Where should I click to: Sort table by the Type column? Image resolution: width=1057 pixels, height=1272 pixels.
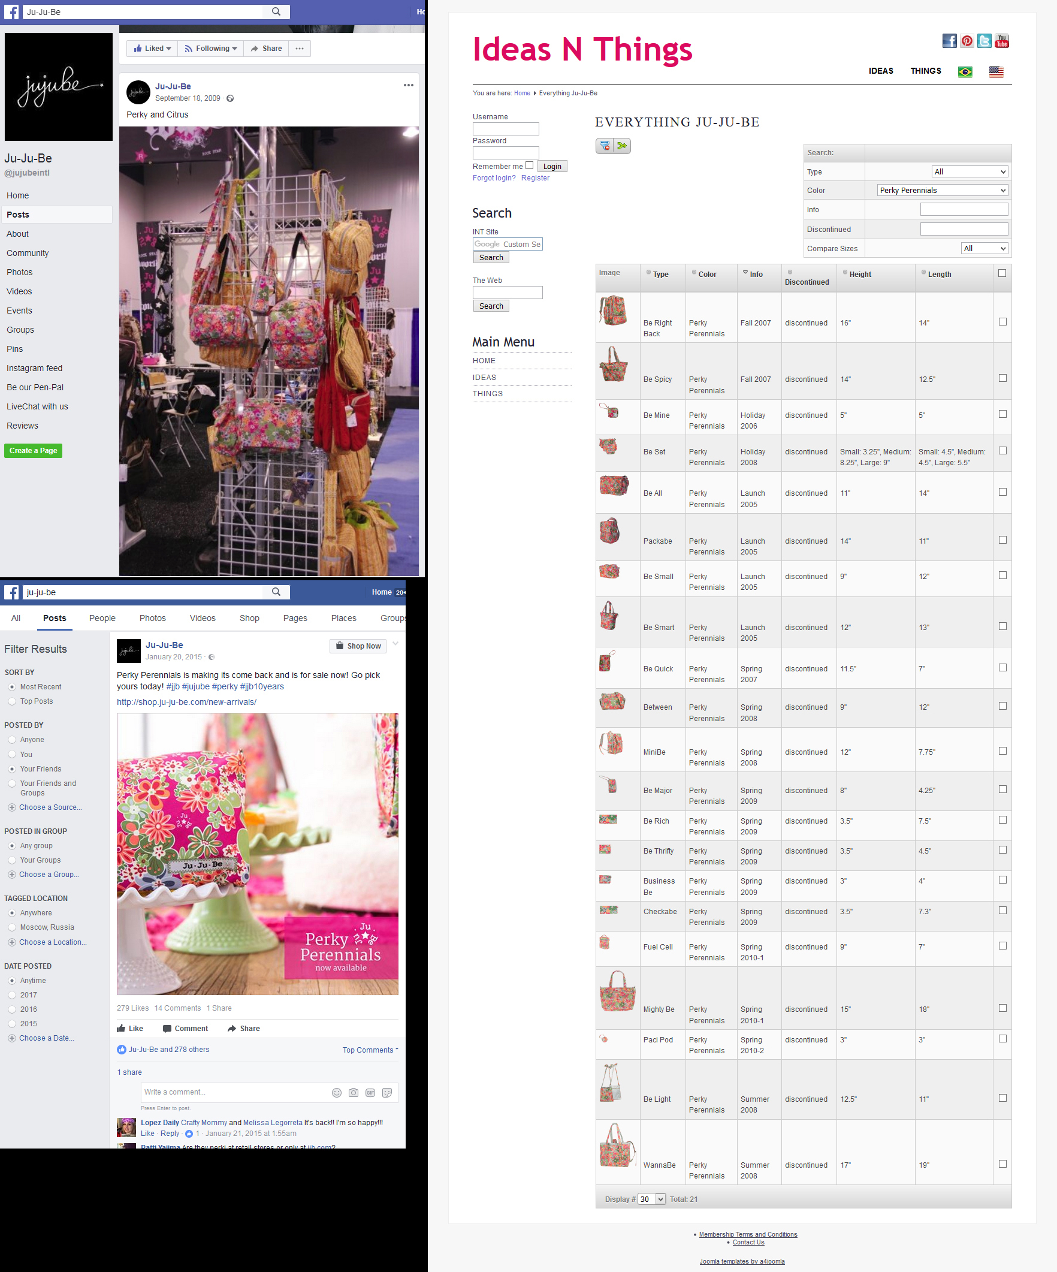click(660, 275)
